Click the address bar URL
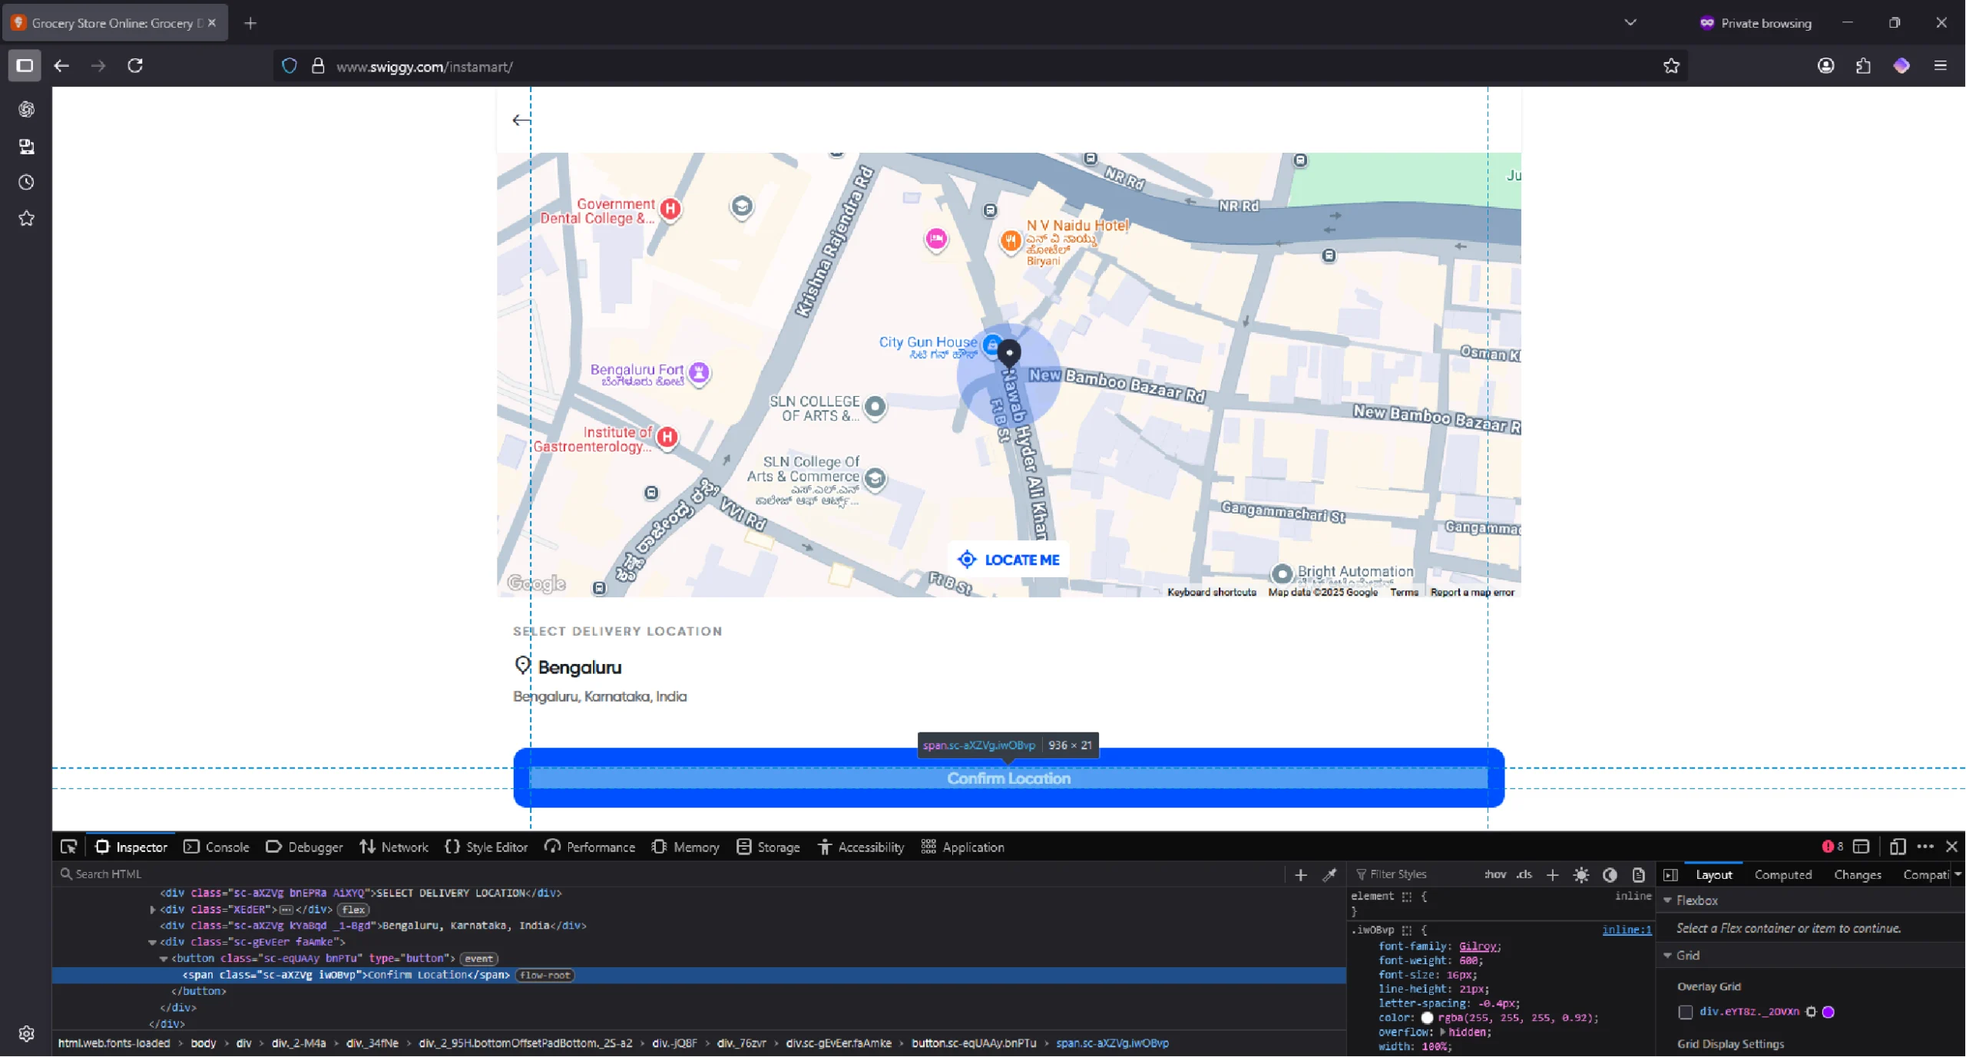1966x1057 pixels. point(424,67)
